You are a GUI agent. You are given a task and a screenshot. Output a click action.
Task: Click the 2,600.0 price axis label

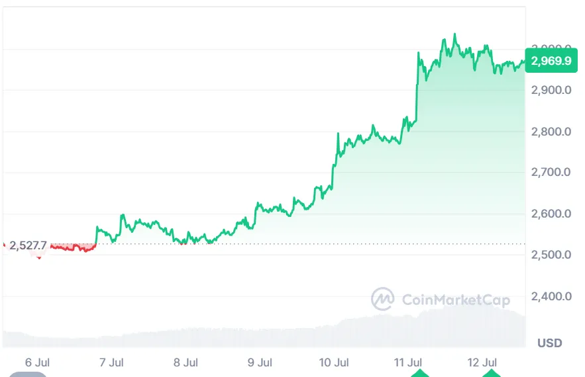[x=551, y=214]
